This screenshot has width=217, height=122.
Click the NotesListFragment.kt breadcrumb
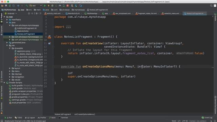click(x=97, y=10)
